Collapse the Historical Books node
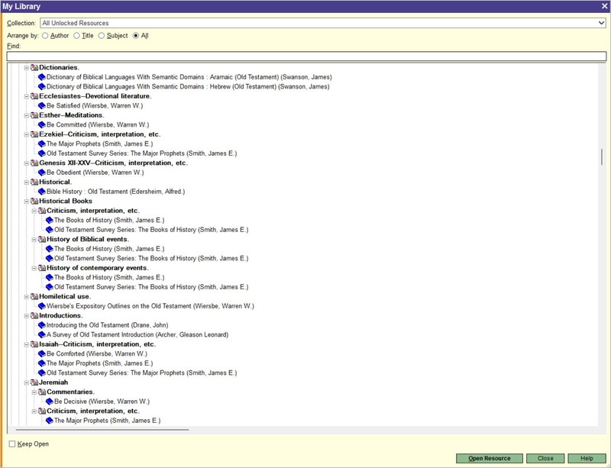Image resolution: width=611 pixels, height=468 pixels. click(x=27, y=201)
